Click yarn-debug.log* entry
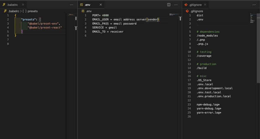This screenshot has height=139, width=260. (x=209, y=108)
